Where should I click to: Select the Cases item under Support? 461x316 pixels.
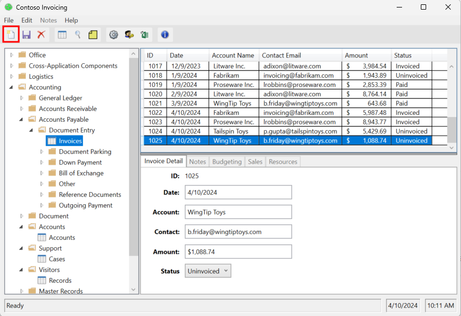coord(57,259)
